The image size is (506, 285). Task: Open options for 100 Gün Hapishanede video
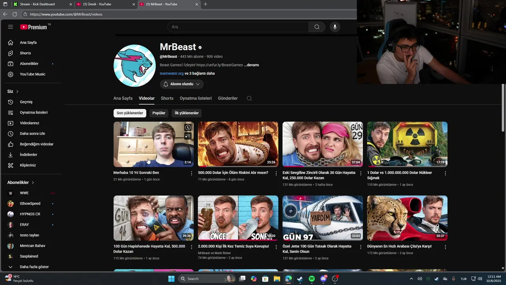pos(192,247)
